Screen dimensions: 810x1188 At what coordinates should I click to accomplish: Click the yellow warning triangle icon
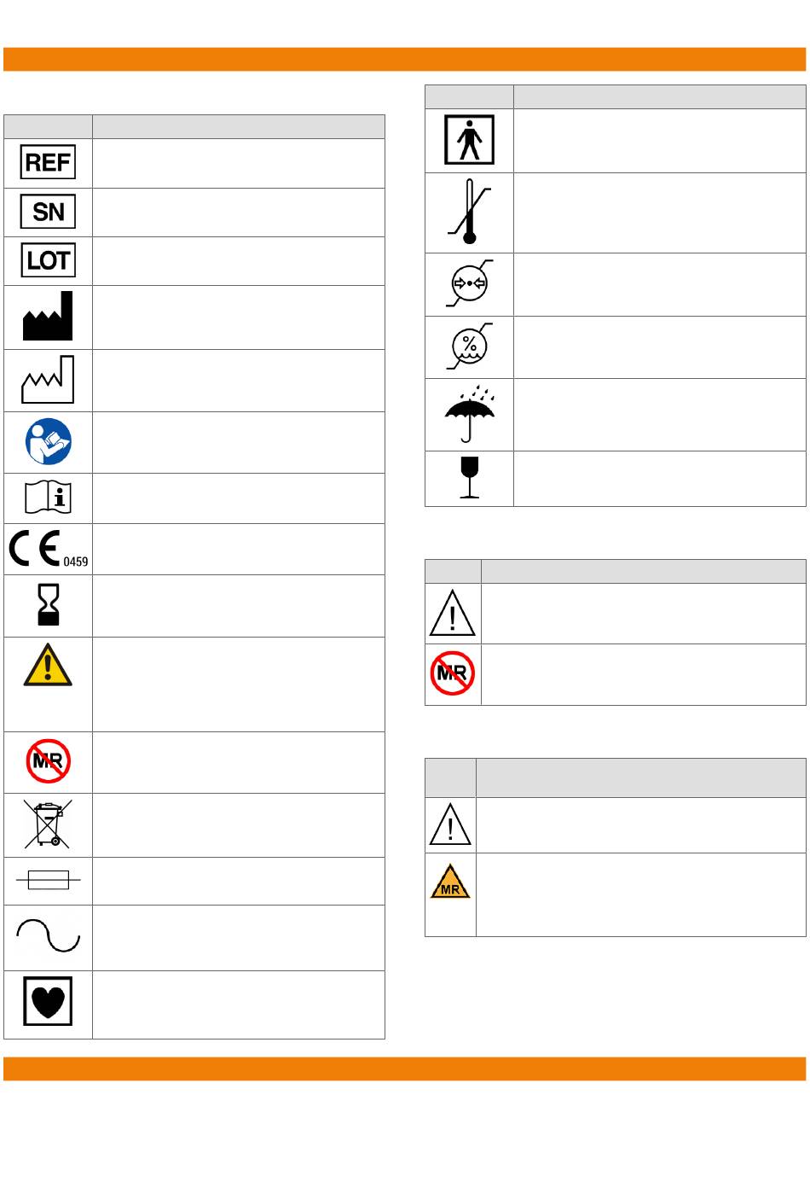(x=48, y=665)
